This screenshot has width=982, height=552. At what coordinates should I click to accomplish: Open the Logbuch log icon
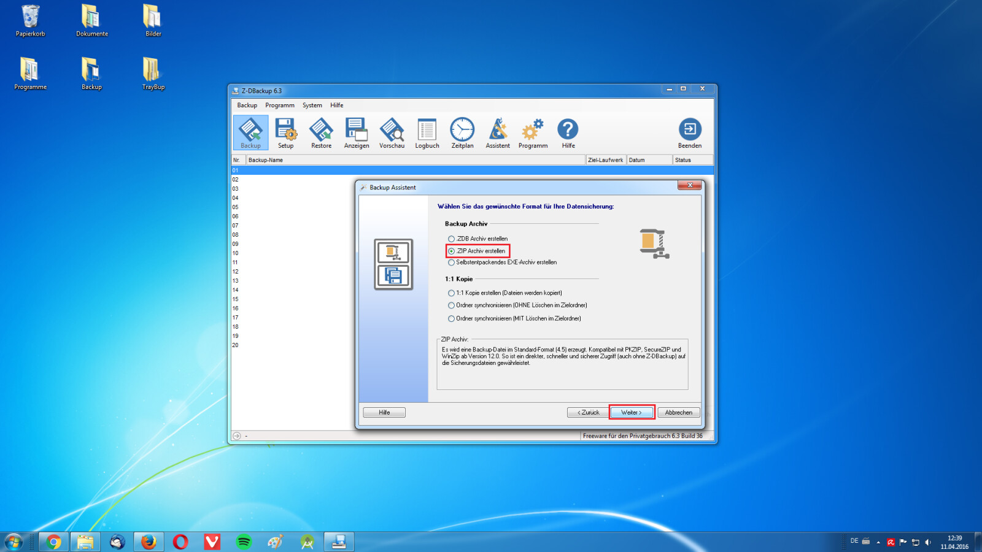click(427, 132)
